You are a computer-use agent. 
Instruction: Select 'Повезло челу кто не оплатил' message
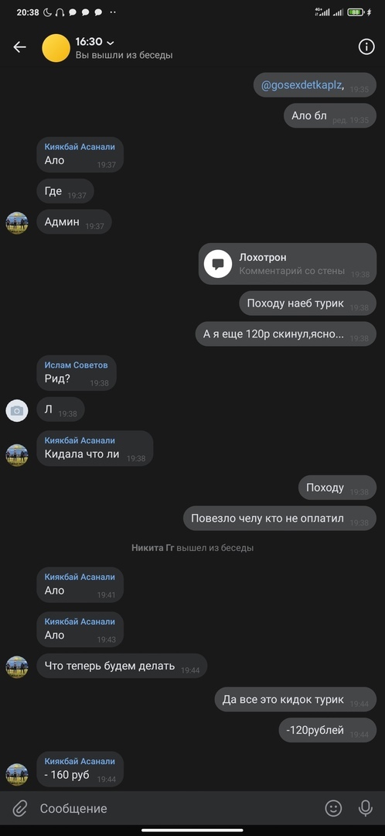[x=280, y=518]
